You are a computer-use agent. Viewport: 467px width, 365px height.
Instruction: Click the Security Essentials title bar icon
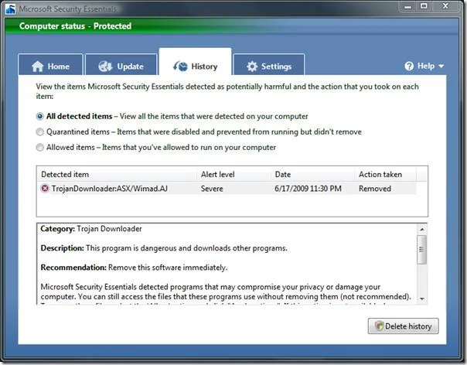(x=11, y=9)
